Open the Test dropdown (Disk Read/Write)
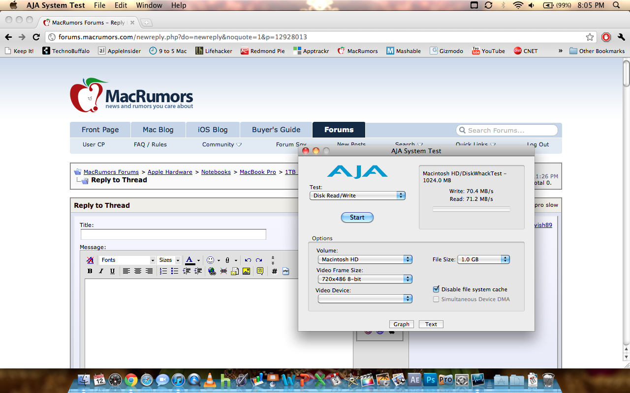Screen dimensions: 630x393 [357, 196]
